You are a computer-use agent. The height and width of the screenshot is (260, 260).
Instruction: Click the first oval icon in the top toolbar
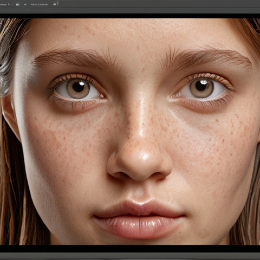[x=18, y=5]
